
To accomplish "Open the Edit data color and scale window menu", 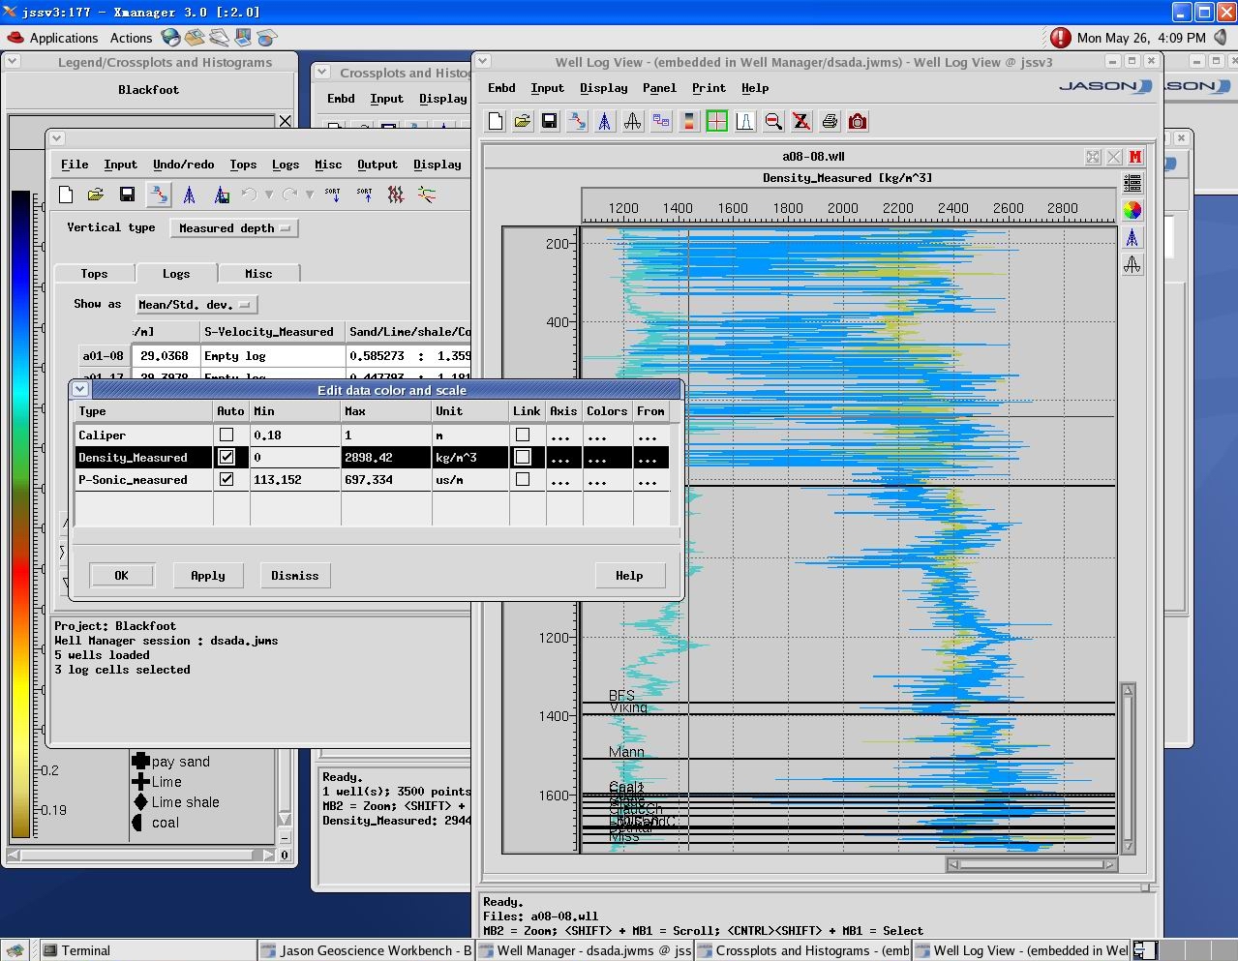I will coord(80,389).
